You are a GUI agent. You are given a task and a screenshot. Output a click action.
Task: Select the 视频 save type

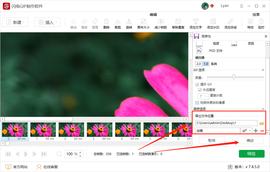click(x=216, y=43)
